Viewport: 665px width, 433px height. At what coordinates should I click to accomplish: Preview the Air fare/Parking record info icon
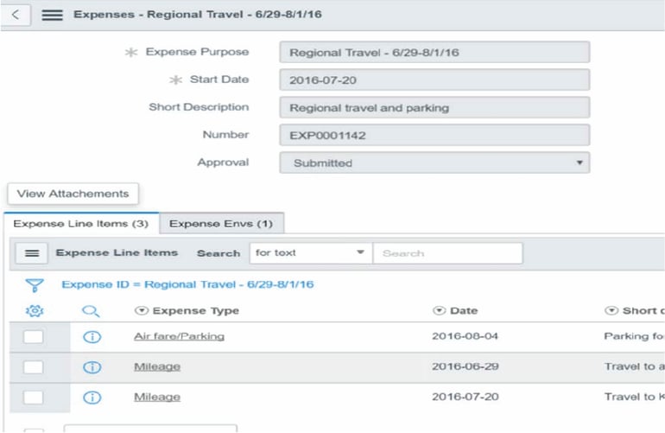point(92,337)
